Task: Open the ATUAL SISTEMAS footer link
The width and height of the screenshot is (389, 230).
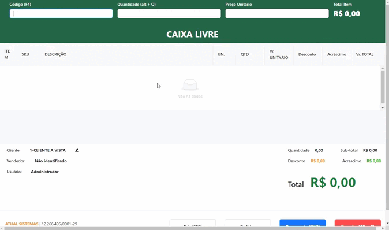Action: 21,224
